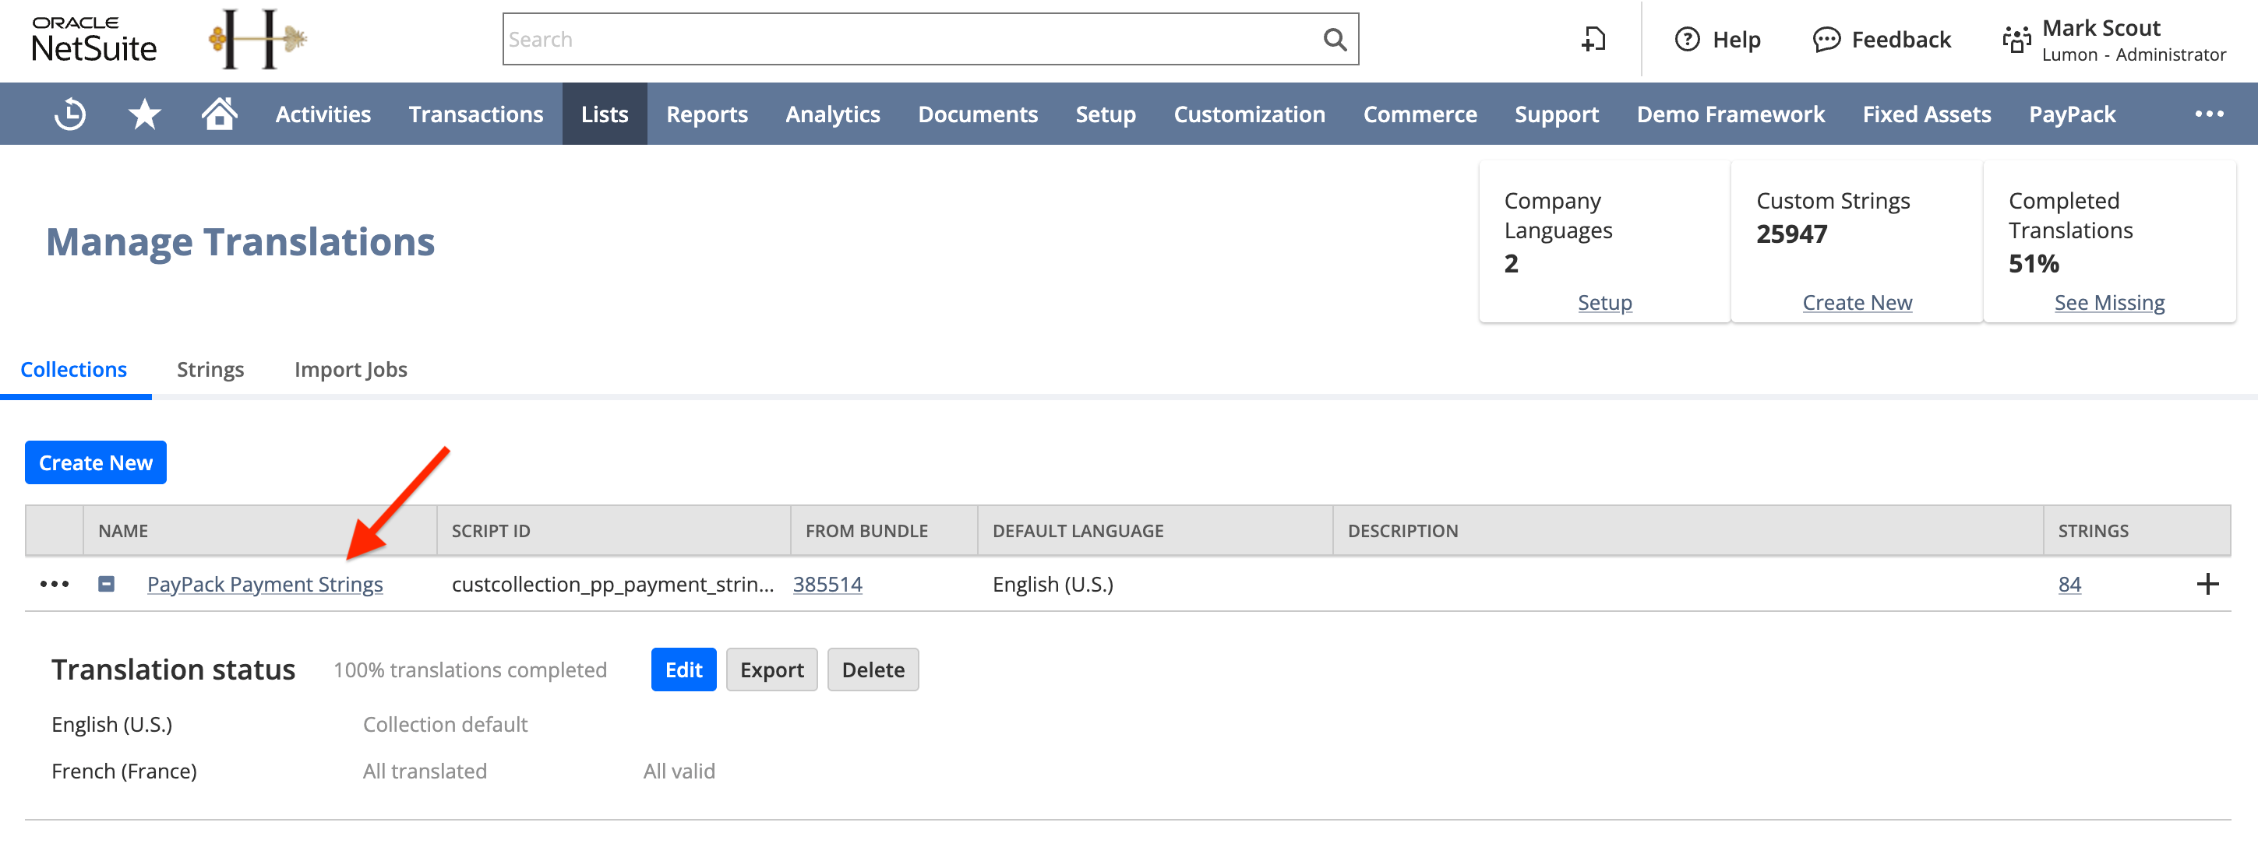Export the translation collection
The height and width of the screenshot is (847, 2258).
tap(771, 670)
